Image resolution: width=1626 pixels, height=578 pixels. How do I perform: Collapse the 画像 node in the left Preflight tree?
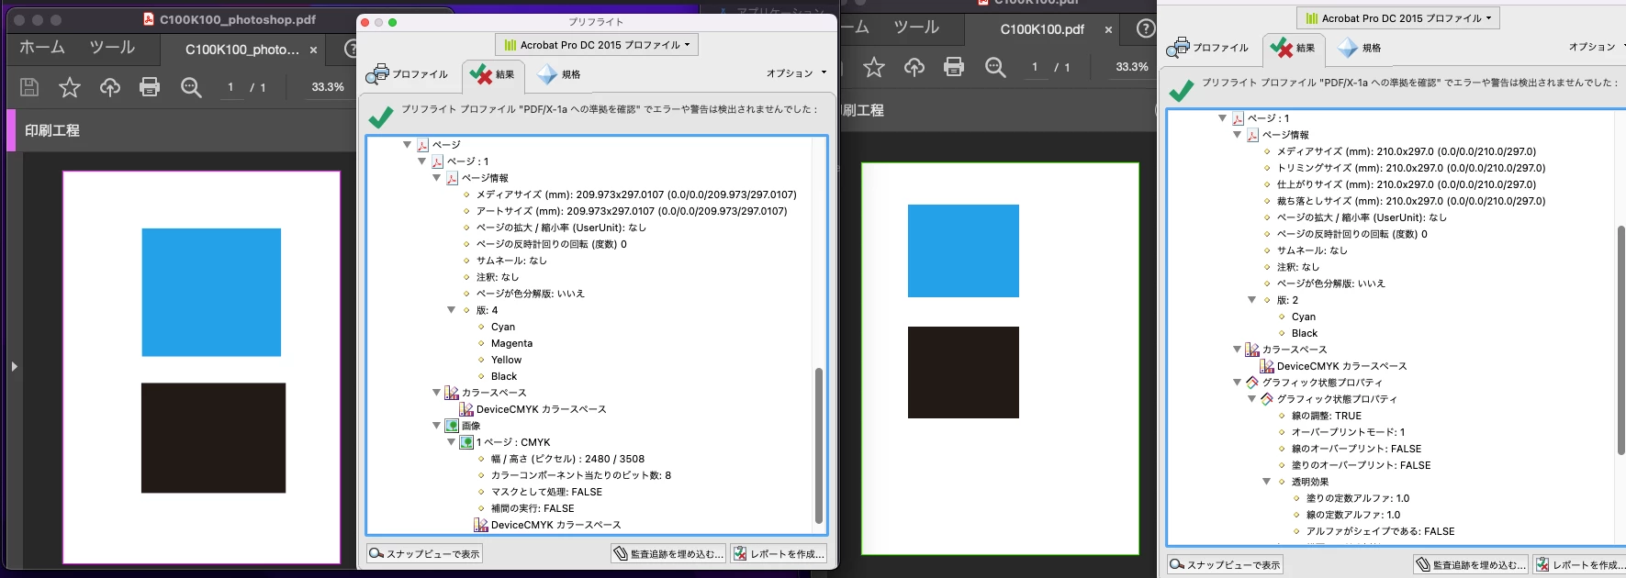pos(436,426)
